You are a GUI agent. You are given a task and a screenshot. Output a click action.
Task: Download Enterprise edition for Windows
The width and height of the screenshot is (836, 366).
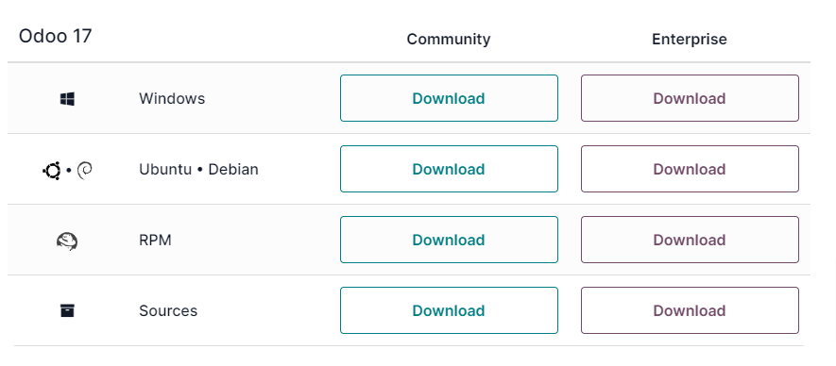tap(690, 98)
